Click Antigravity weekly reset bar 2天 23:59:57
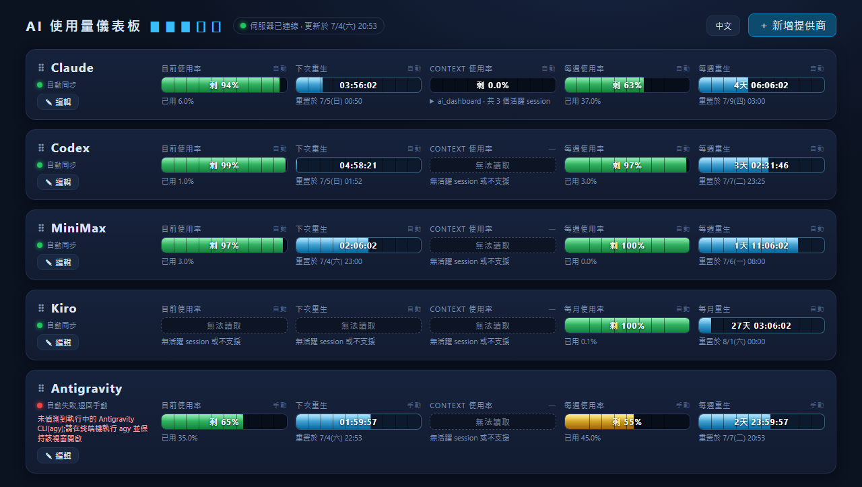The image size is (862, 487). pos(762,422)
